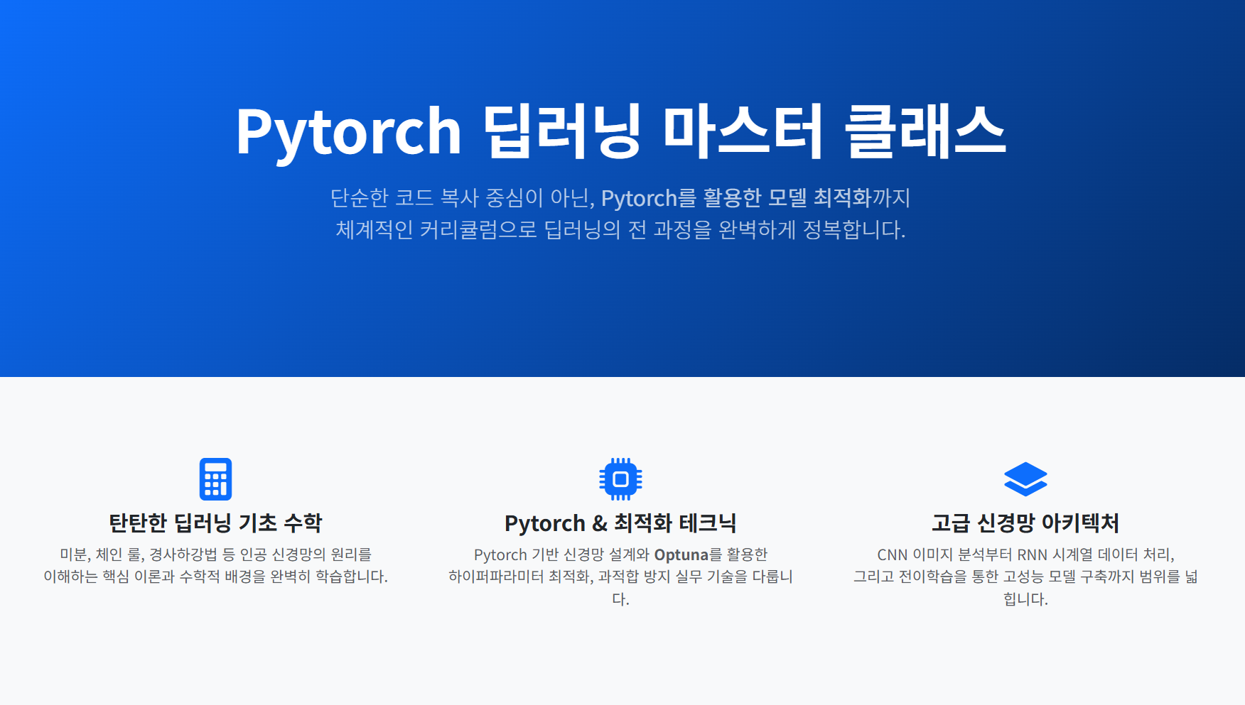Click the CPU chip icon above Pytorch & 최적화 테크닉
Screen dimensions: 1245x705
620,479
